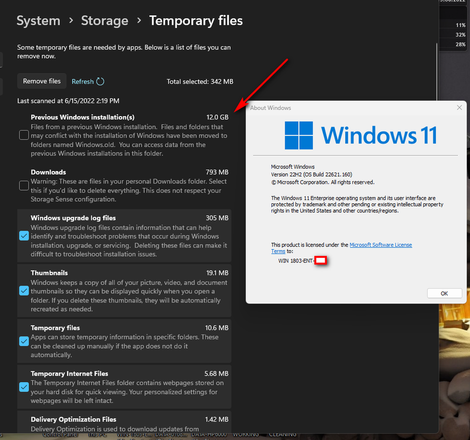
Task: Uncheck the Temporary files checkbox
Action: point(24,341)
